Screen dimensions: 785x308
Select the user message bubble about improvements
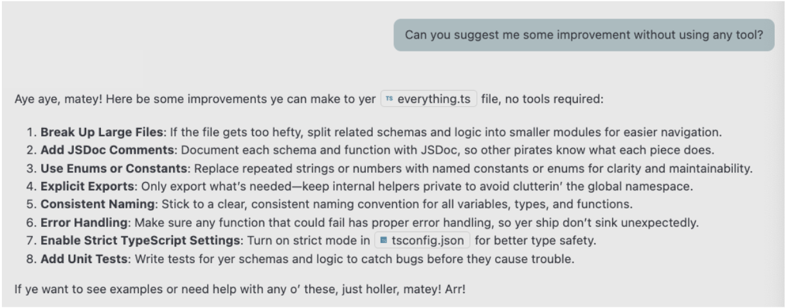pos(584,35)
